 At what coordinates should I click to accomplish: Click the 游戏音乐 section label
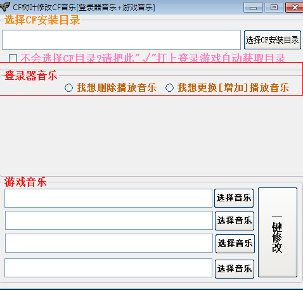25,182
